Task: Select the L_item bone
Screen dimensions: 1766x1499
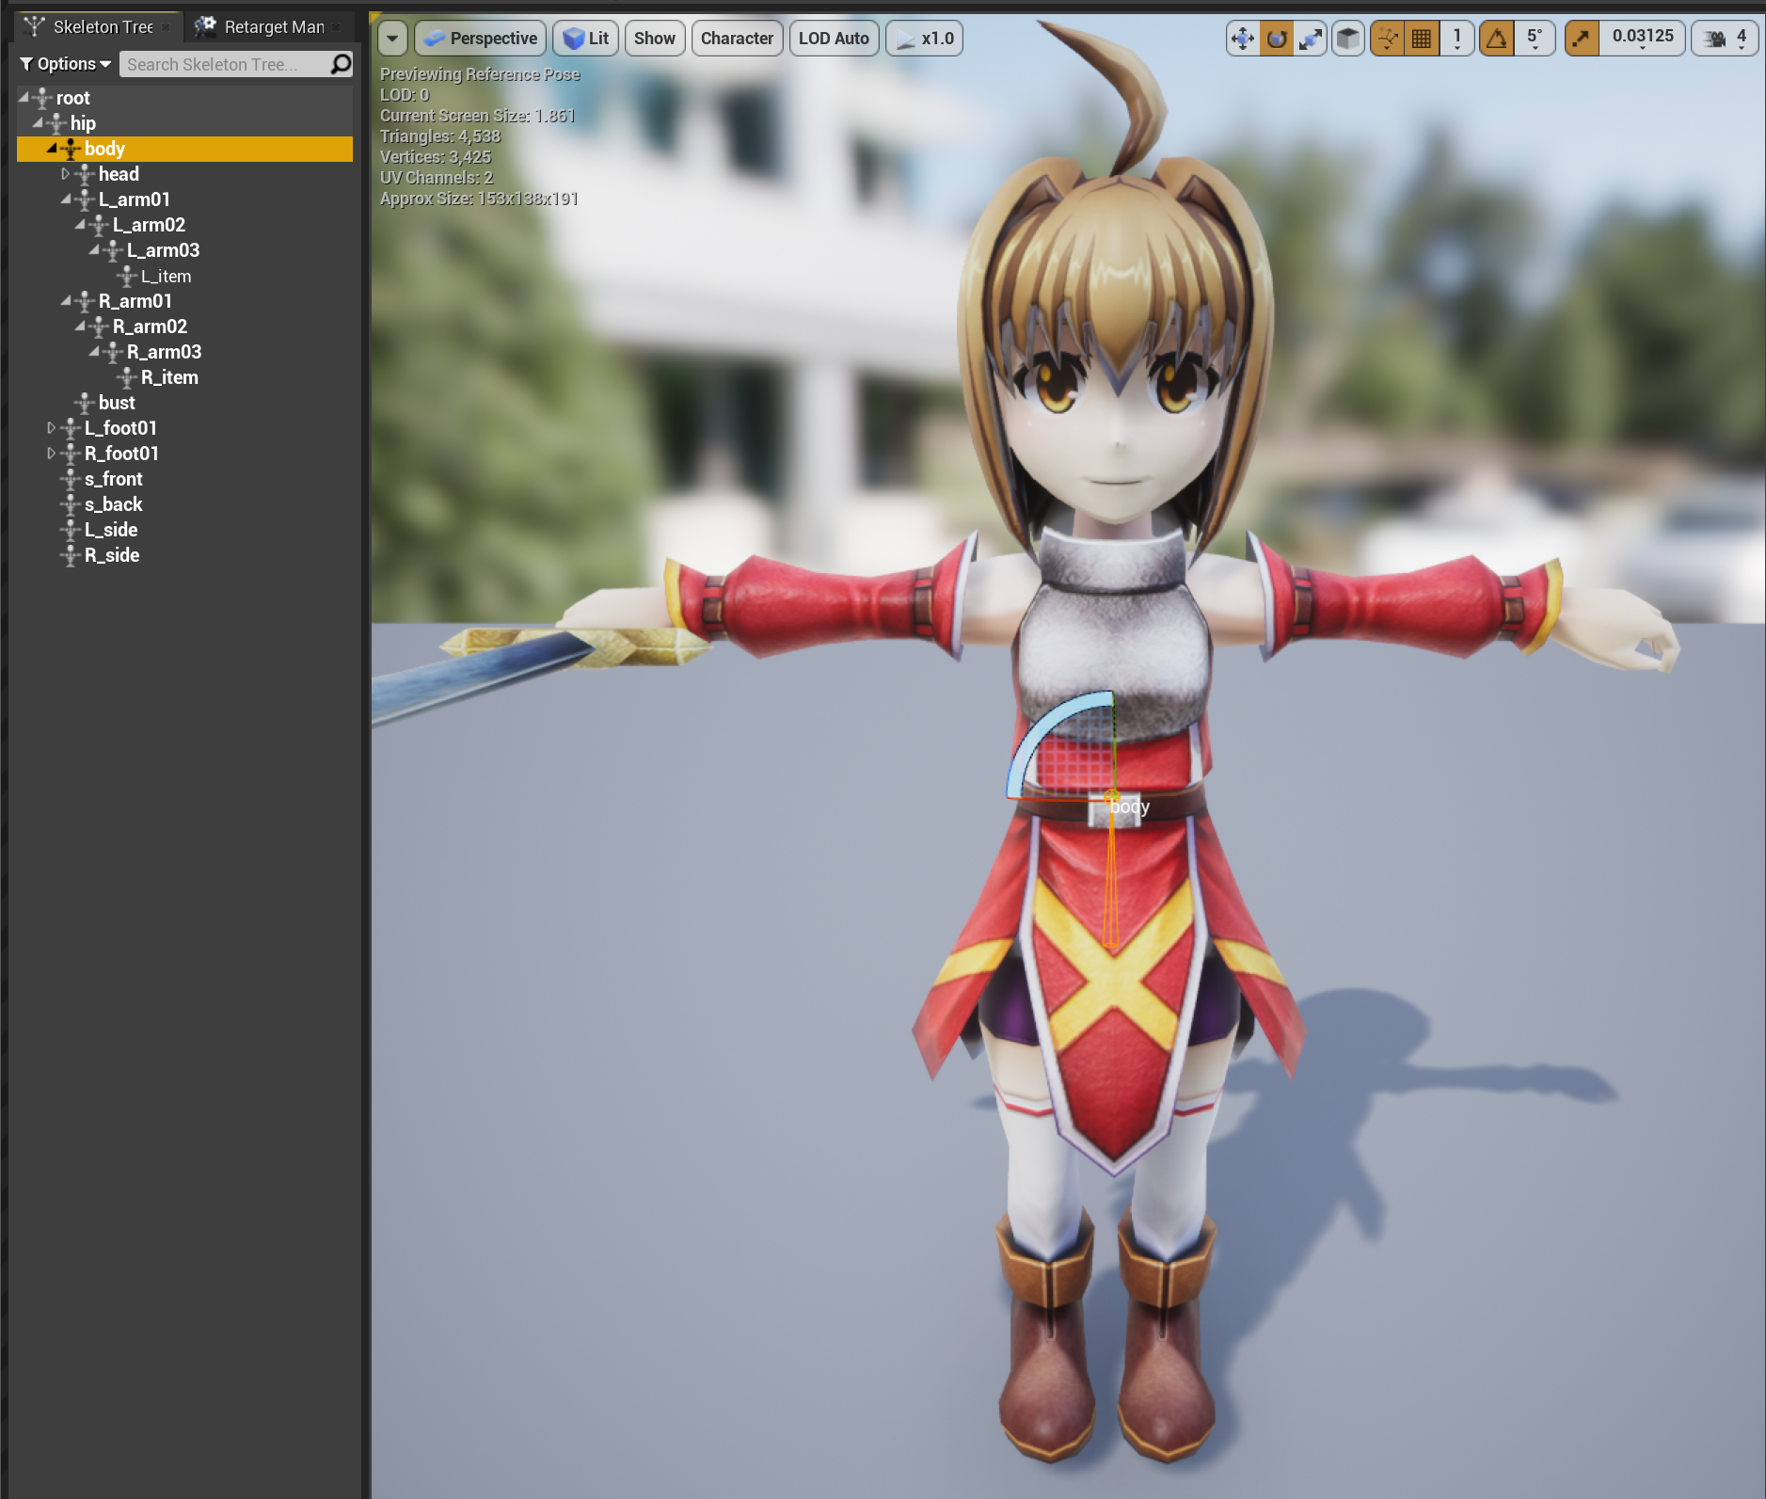Action: click(166, 276)
